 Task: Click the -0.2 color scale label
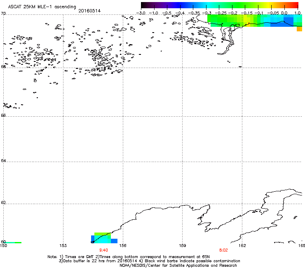[x=232, y=13]
